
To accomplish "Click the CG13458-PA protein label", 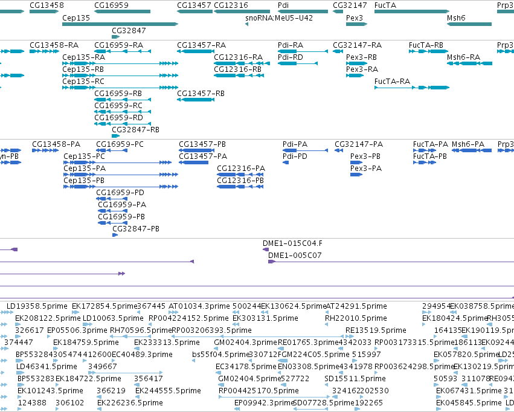I will pos(56,144).
